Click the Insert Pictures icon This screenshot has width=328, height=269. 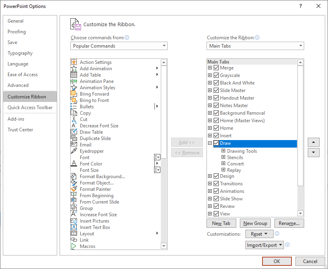pos(73,221)
